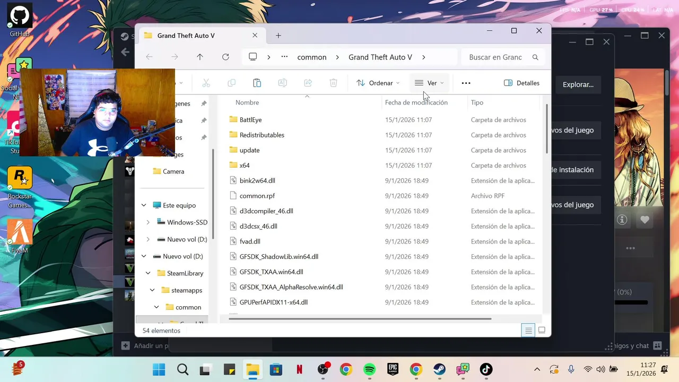Select the x64 folder
The image size is (679, 382).
point(244,165)
